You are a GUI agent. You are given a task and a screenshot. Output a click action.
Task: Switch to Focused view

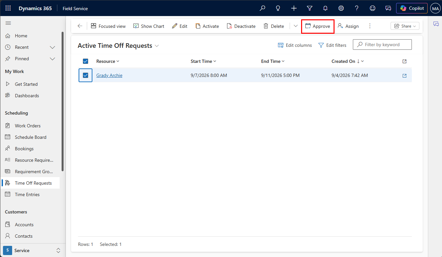coord(108,26)
